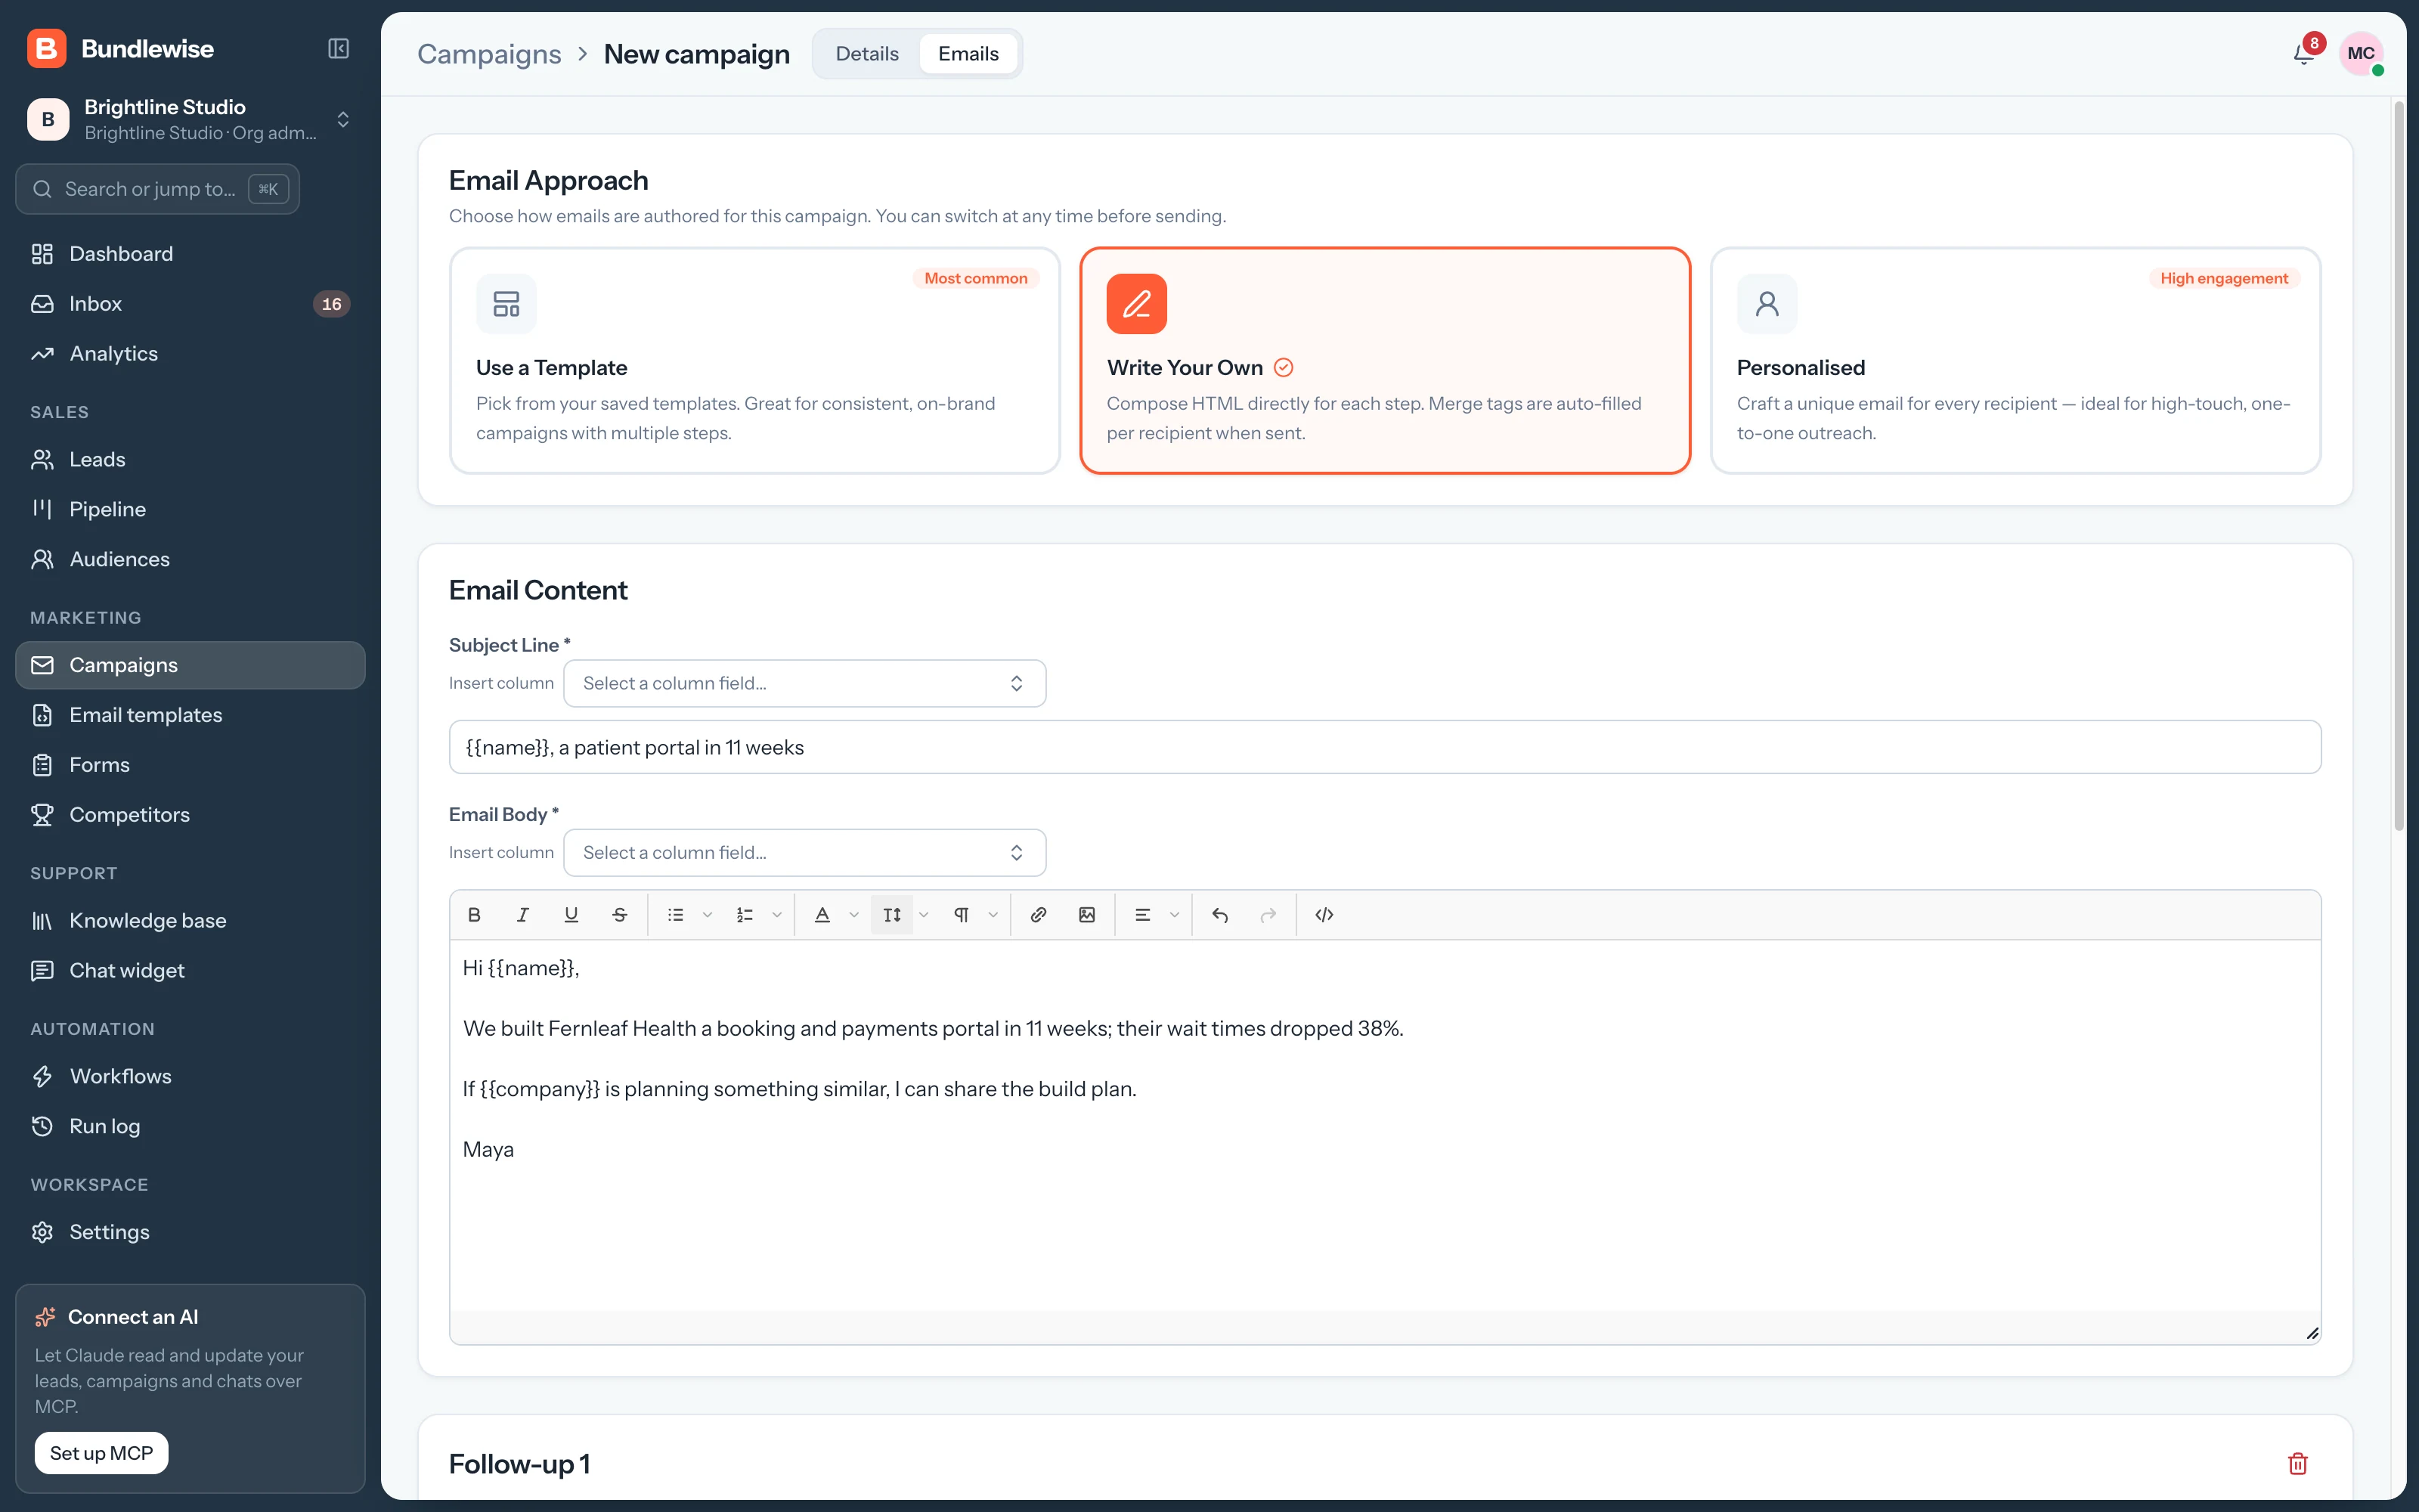
Task: Open Settings in the sidebar
Action: click(190, 1231)
